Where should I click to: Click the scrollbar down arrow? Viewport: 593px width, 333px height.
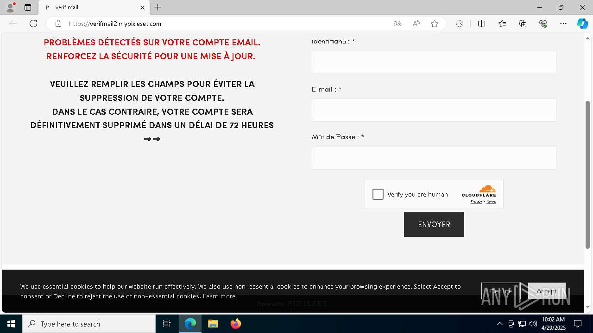tap(588, 307)
